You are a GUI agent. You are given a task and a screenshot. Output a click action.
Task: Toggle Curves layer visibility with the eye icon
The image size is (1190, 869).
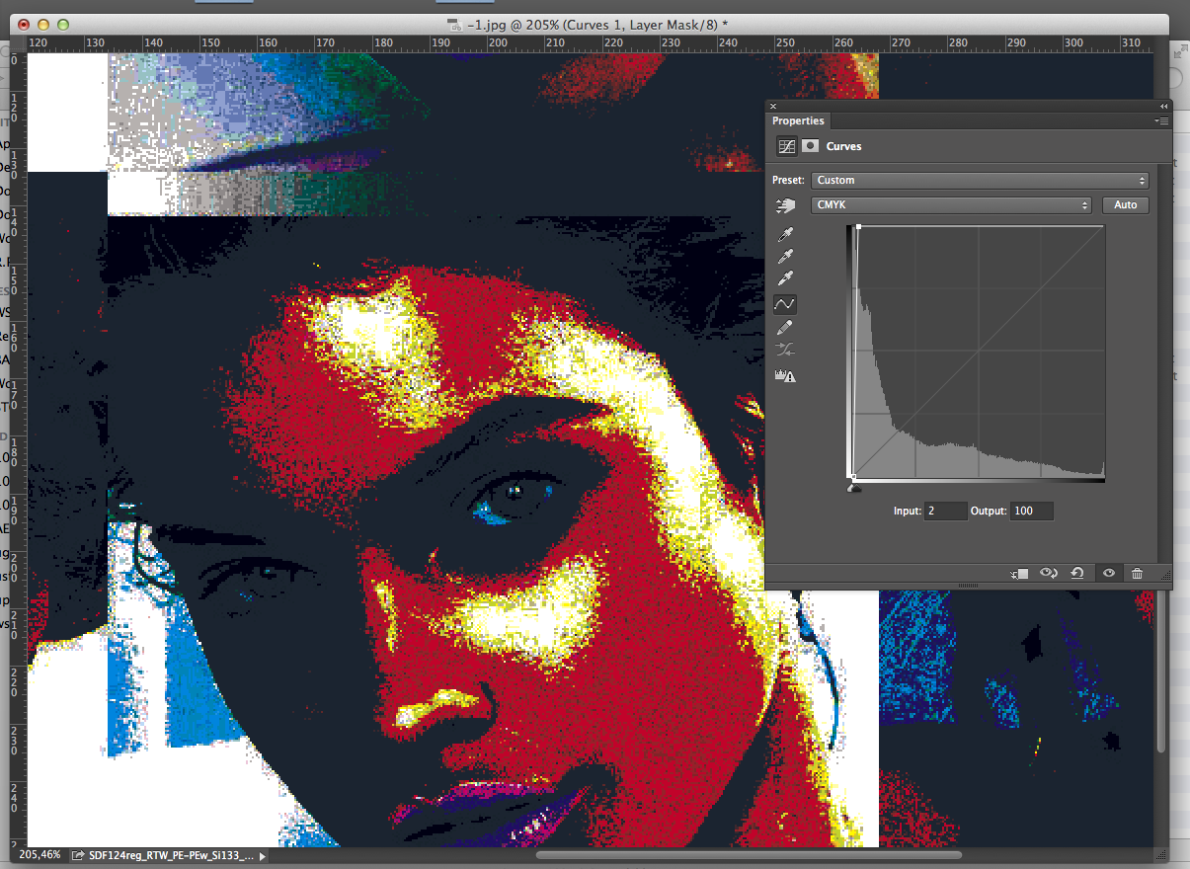1109,574
